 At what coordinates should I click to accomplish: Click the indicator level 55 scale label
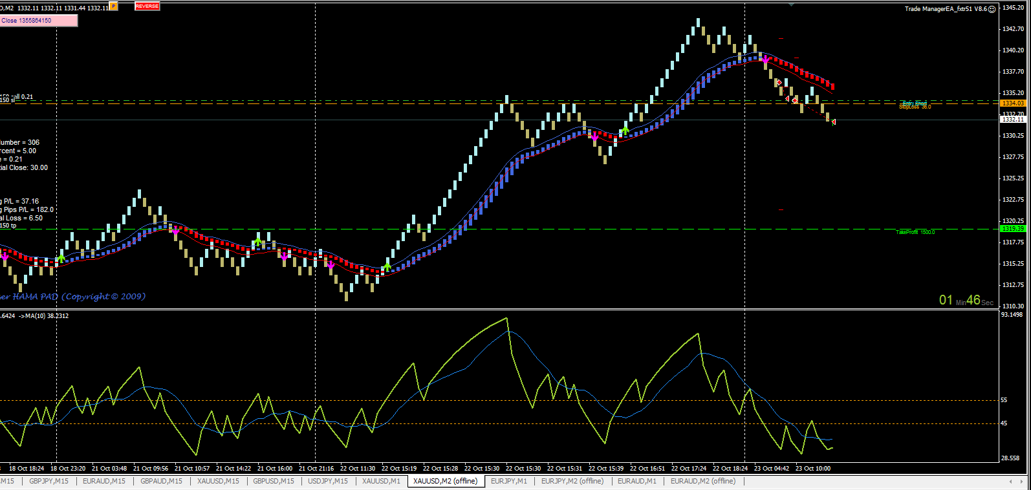[x=1004, y=400]
